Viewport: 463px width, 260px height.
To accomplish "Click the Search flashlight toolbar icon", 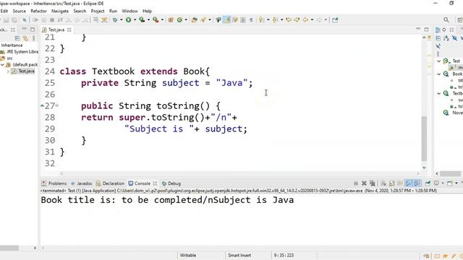I will coord(203,19).
